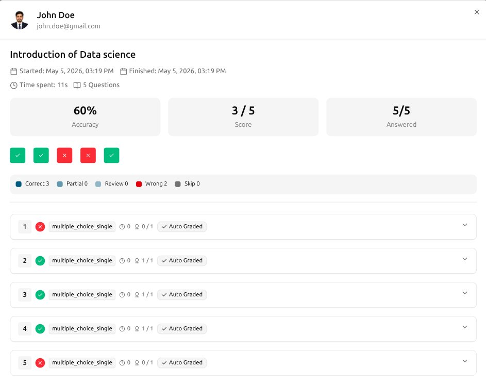Expand question 3 details chevron

[x=465, y=293]
